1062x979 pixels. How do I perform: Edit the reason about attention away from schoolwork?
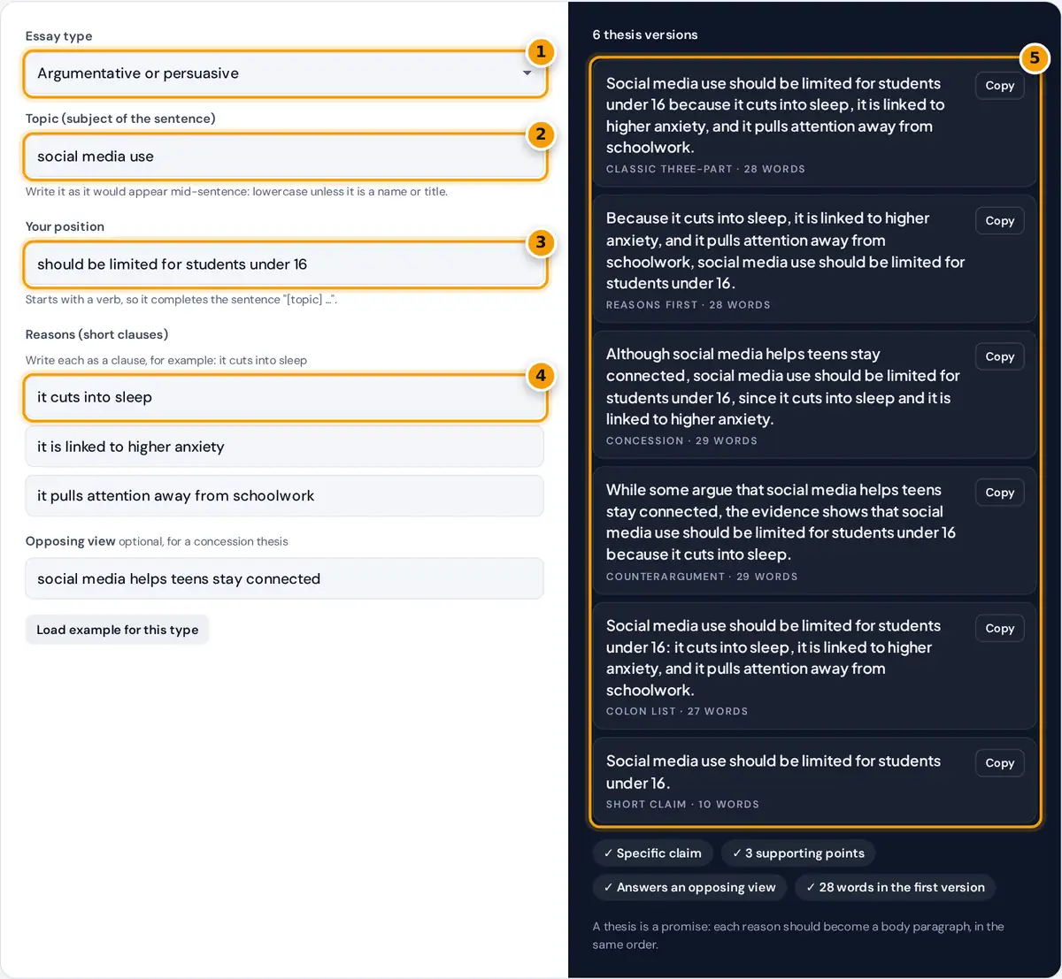285,496
